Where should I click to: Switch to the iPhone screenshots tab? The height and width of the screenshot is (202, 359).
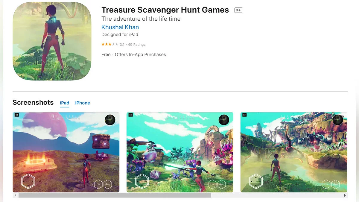tap(83, 103)
